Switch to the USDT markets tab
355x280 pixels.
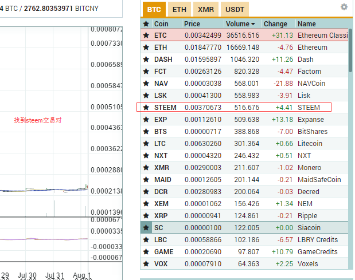pyautogui.click(x=235, y=9)
